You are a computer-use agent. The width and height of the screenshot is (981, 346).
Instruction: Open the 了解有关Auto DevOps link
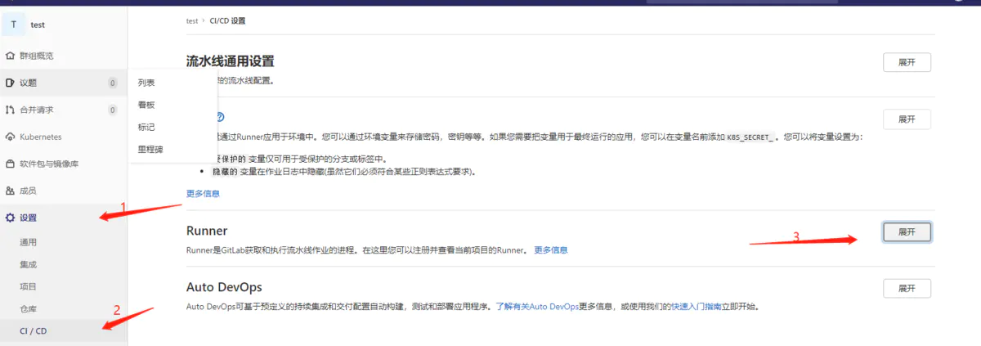(537, 307)
